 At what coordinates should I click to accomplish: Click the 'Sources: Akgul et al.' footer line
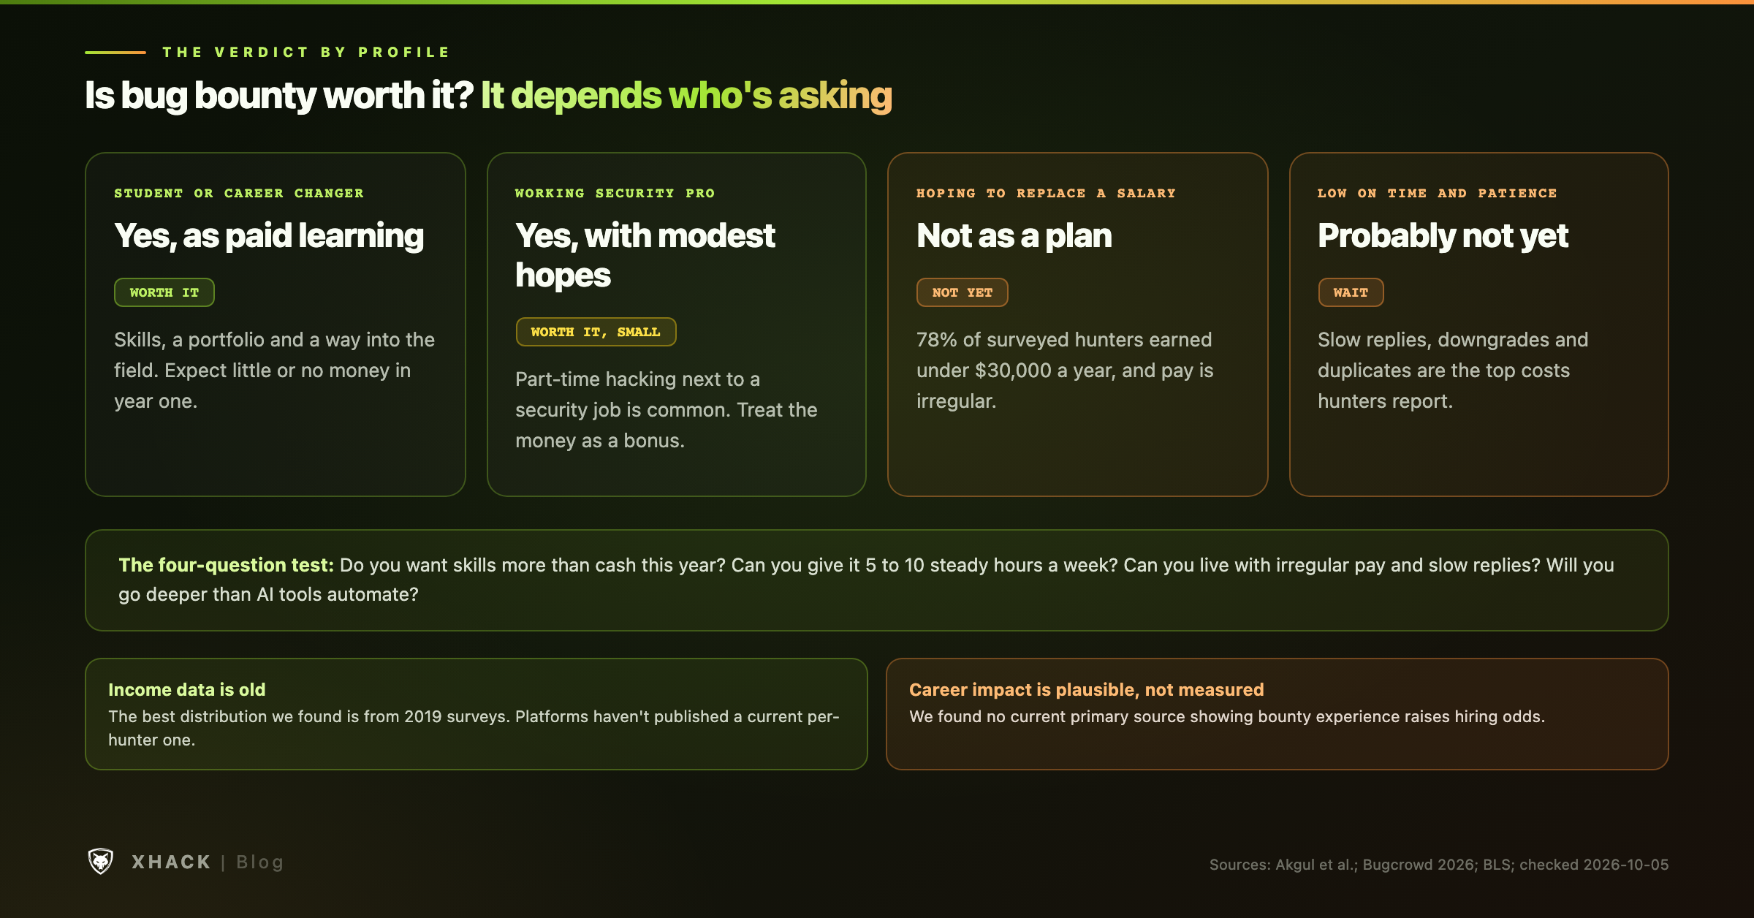1439,865
